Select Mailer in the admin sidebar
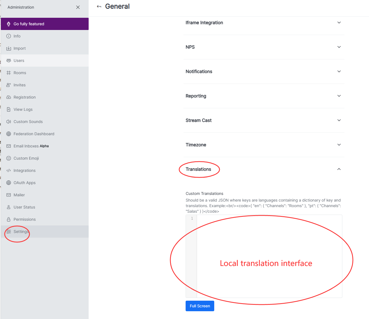369x319 pixels. click(19, 195)
